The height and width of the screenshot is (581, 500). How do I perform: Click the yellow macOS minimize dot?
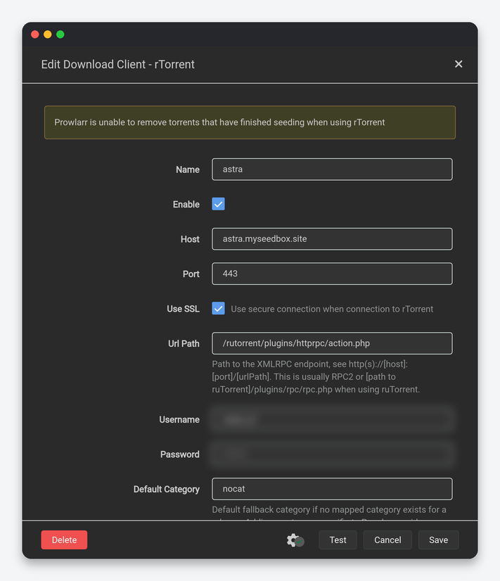[47, 34]
